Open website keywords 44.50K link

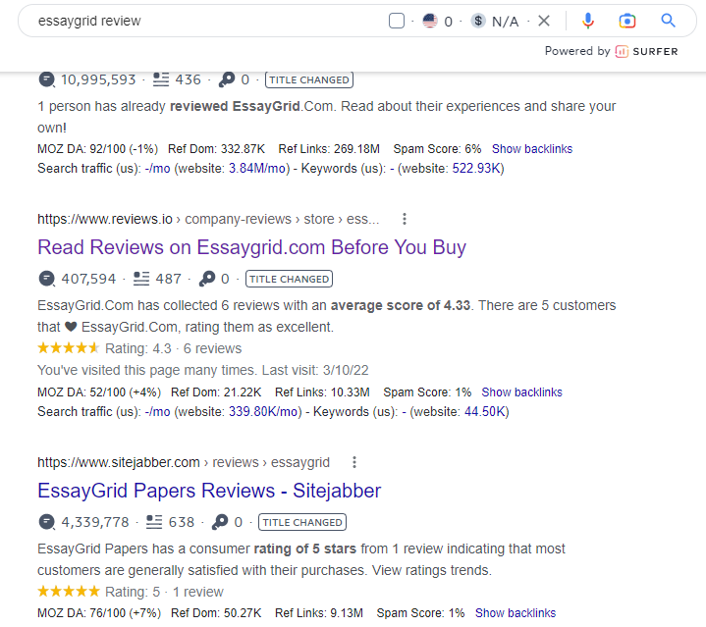coord(484,411)
